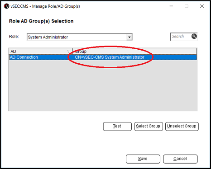Click the search magnifier icon
Image resolution: width=211 pixels, height=169 pixels.
[x=194, y=36]
